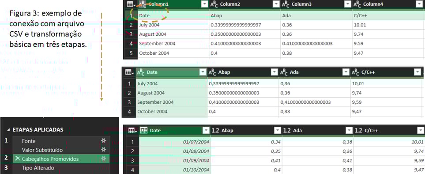The width and height of the screenshot is (425, 174).
Task: Select the date cell 01/07/2004
Action: [x=175, y=142]
